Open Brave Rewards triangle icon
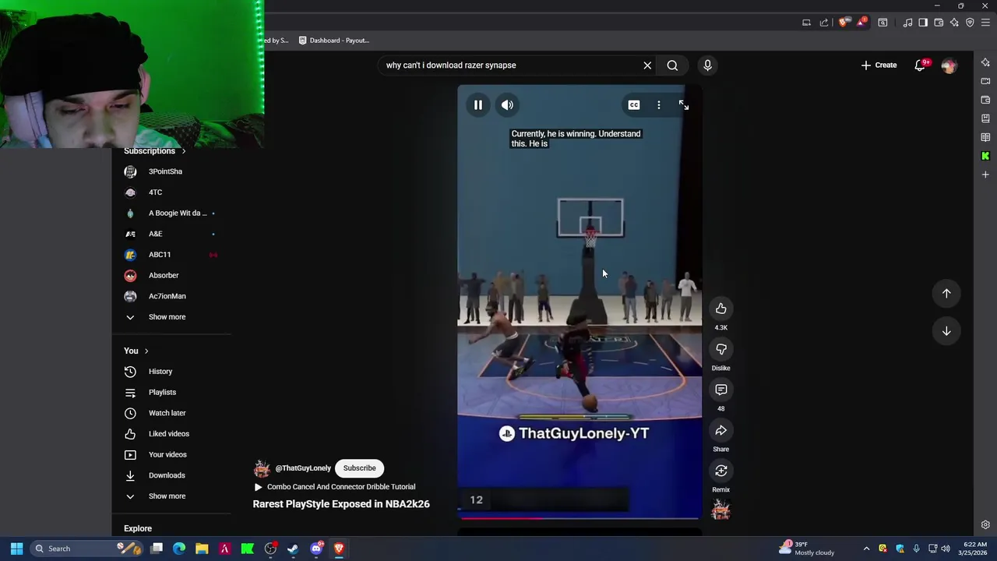997x561 pixels. (x=860, y=23)
